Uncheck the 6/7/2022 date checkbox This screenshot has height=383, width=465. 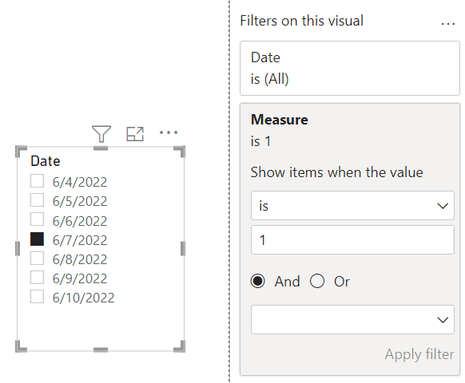[x=37, y=239]
